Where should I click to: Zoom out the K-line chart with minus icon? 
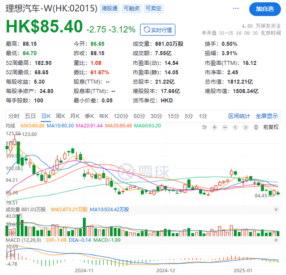[x=225, y=127]
